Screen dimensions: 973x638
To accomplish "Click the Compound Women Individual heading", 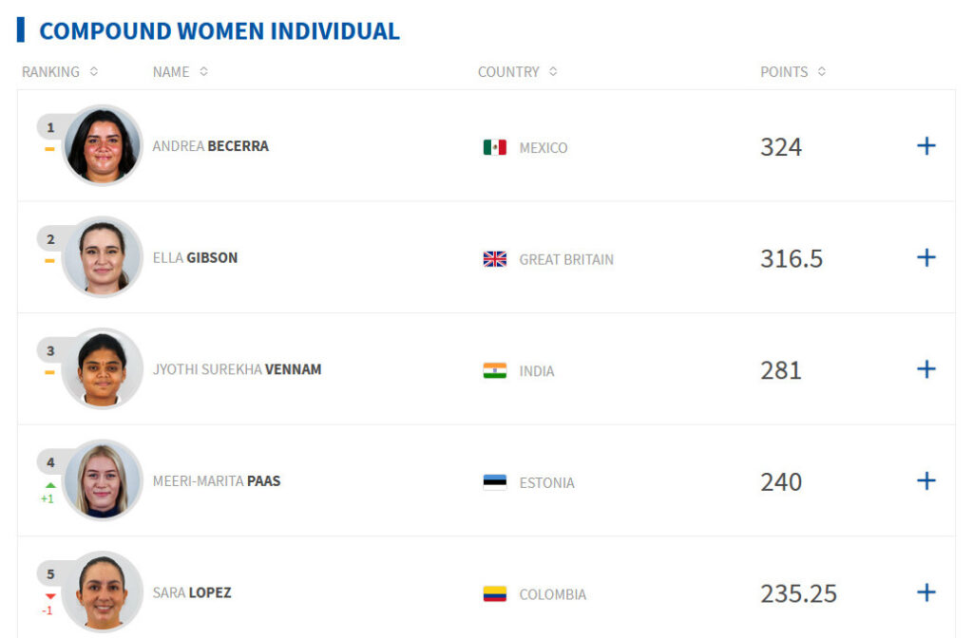I will pyautogui.click(x=219, y=31).
